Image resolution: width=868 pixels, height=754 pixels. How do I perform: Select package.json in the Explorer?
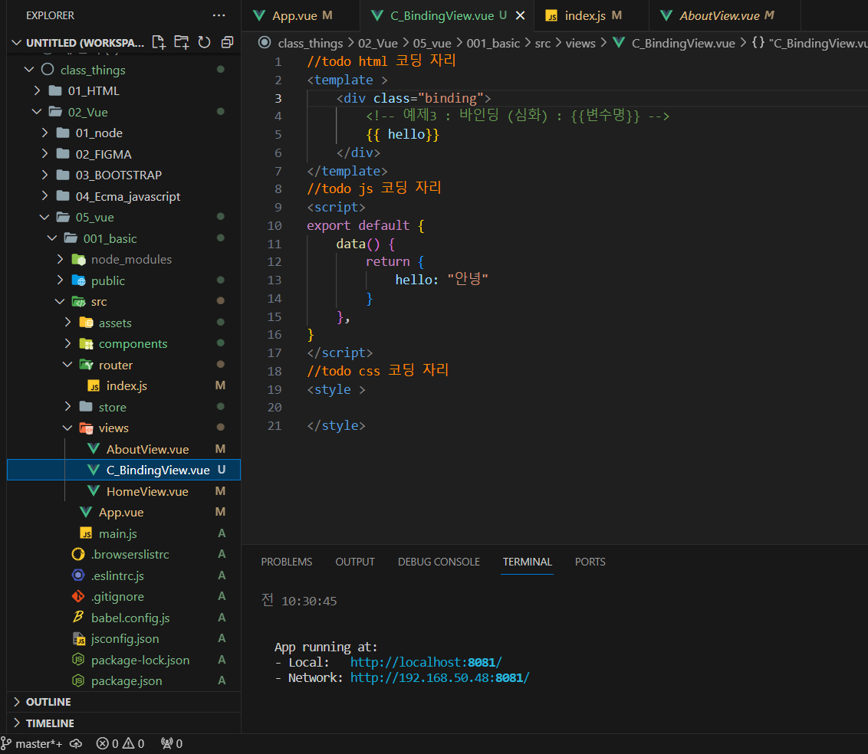pos(127,680)
